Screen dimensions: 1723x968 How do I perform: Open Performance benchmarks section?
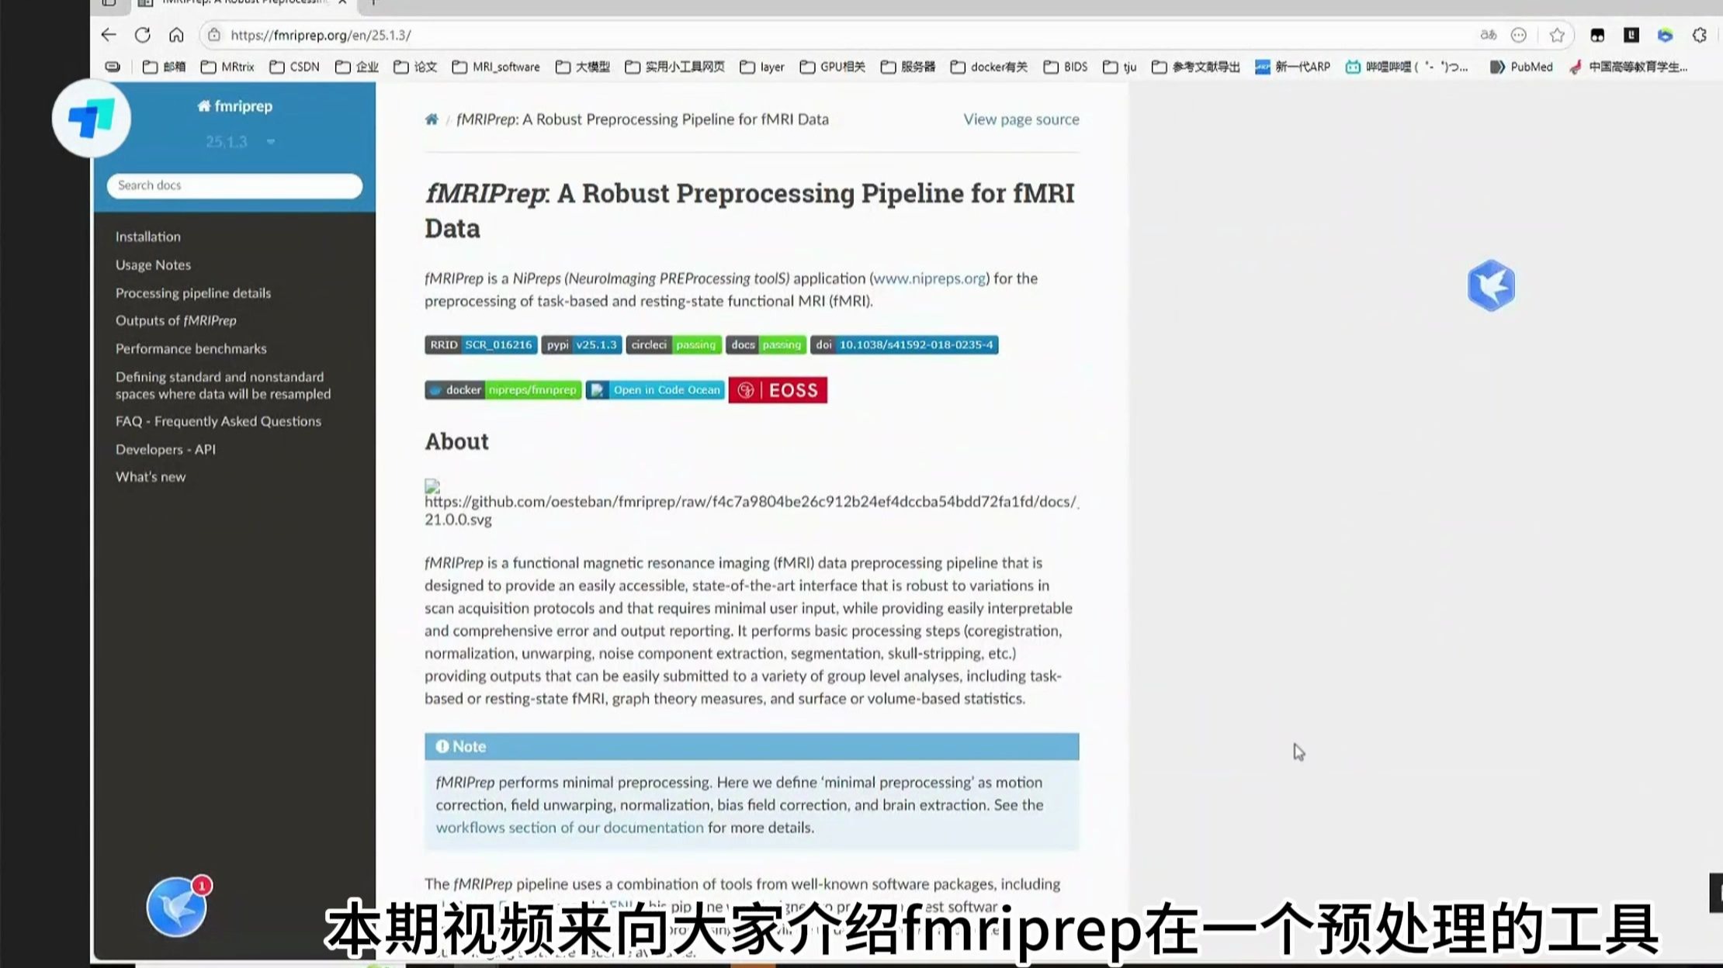191,348
